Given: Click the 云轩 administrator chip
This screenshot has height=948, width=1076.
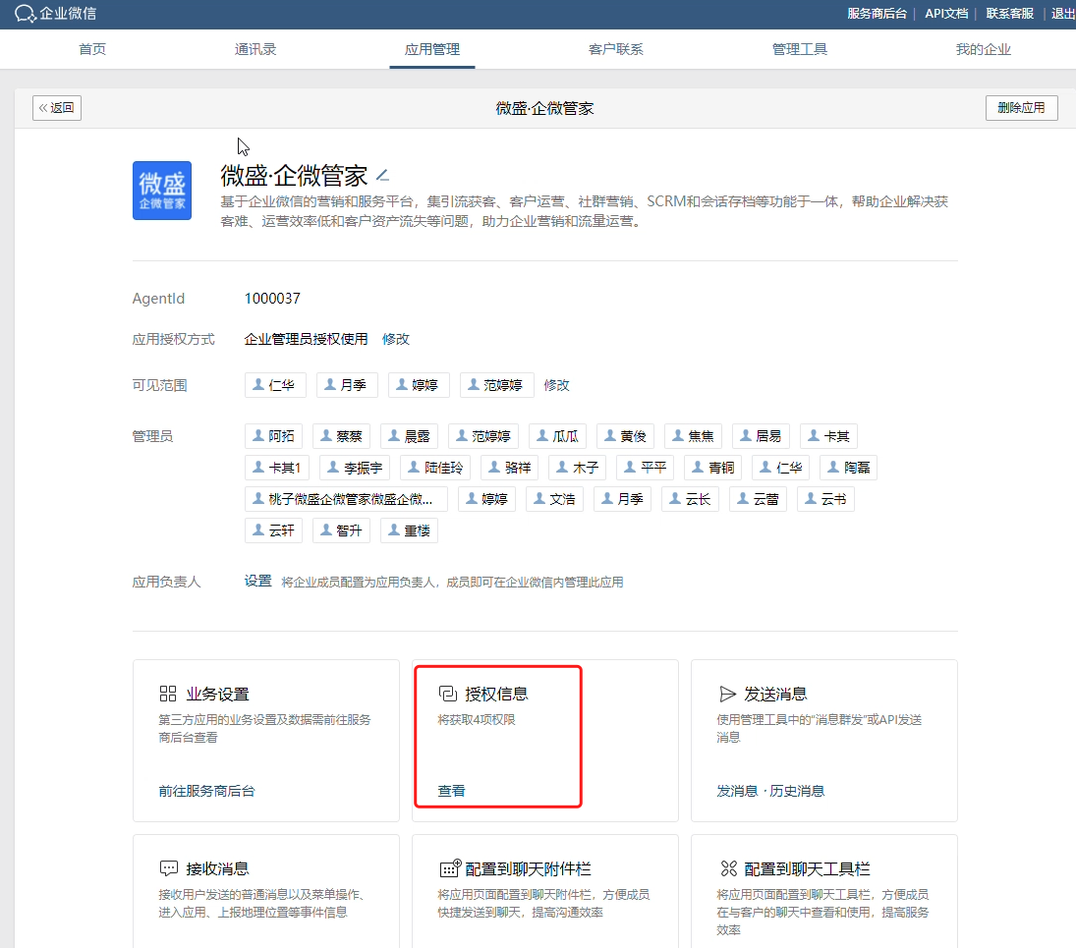Looking at the screenshot, I should 273,530.
